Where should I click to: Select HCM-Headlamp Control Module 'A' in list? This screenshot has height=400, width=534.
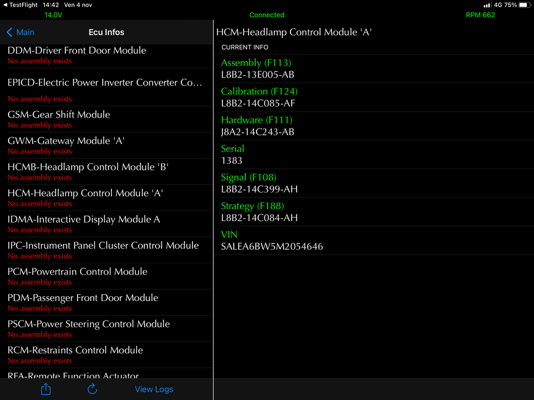click(x=106, y=198)
